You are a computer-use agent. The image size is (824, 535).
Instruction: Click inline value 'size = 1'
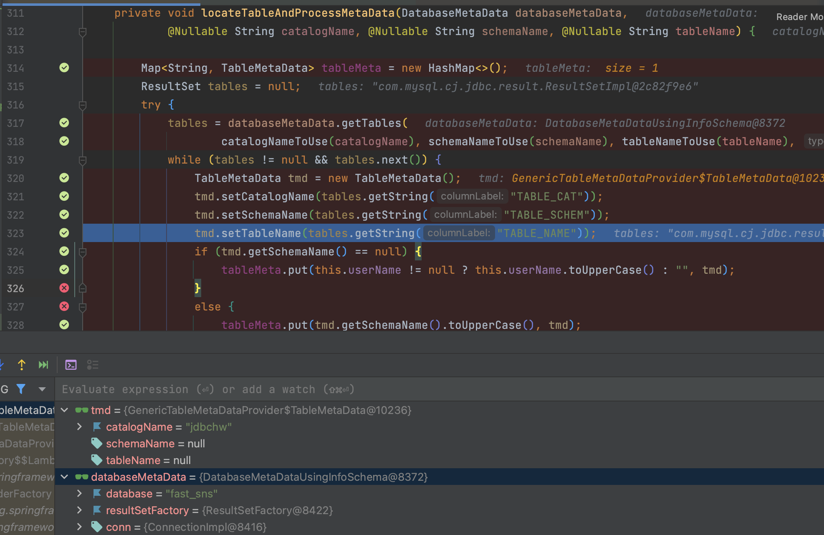click(x=632, y=68)
